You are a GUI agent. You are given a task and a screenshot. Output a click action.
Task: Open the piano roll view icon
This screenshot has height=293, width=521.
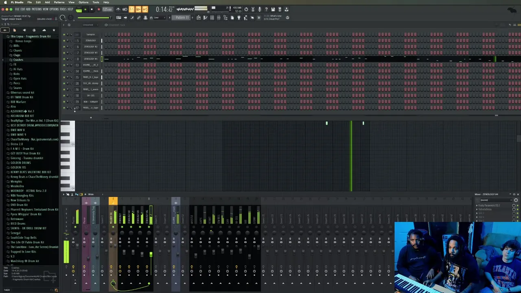(205, 17)
